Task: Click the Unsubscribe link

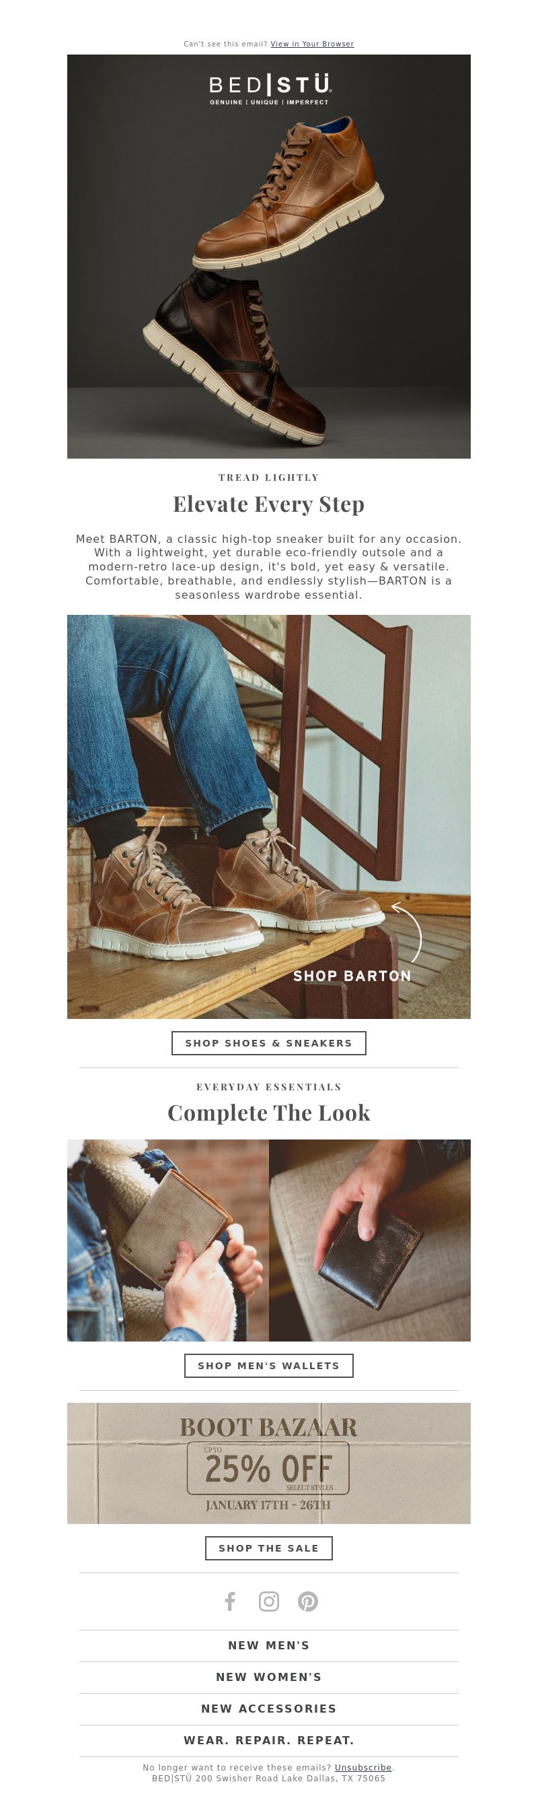Action: (362, 1767)
